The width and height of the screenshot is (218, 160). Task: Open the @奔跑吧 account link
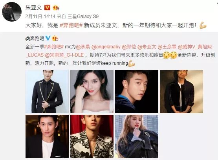35,38
